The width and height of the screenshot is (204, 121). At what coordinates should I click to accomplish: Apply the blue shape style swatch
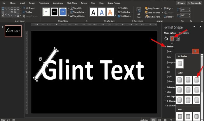(x=63, y=12)
